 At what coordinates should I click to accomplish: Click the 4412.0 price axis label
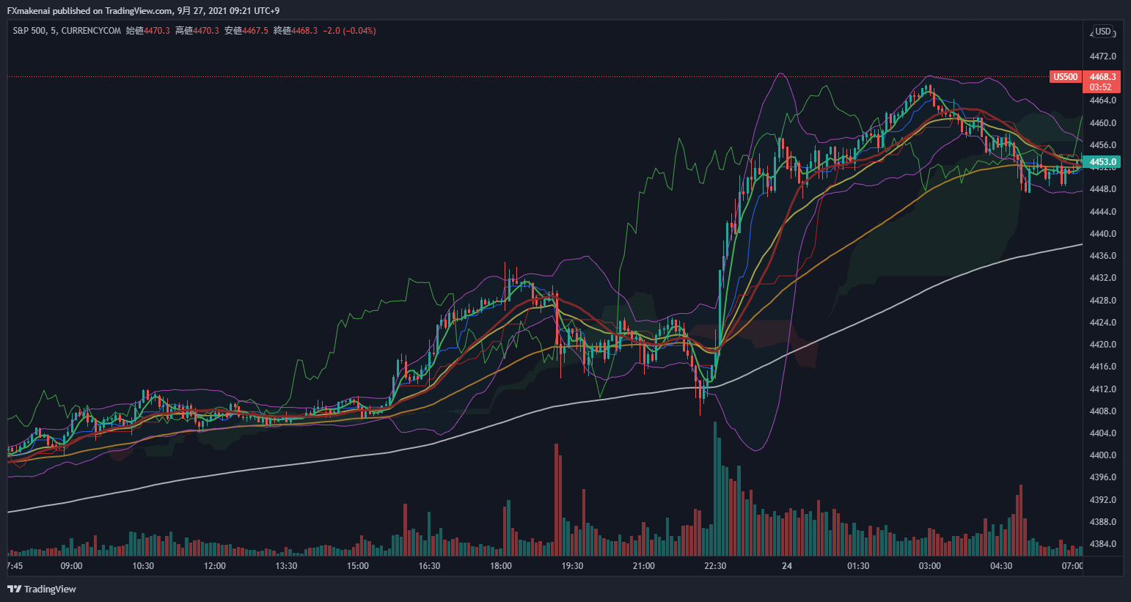1103,389
